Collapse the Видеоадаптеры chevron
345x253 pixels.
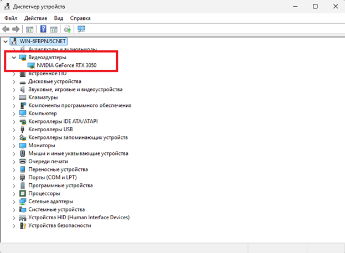pyautogui.click(x=14, y=58)
